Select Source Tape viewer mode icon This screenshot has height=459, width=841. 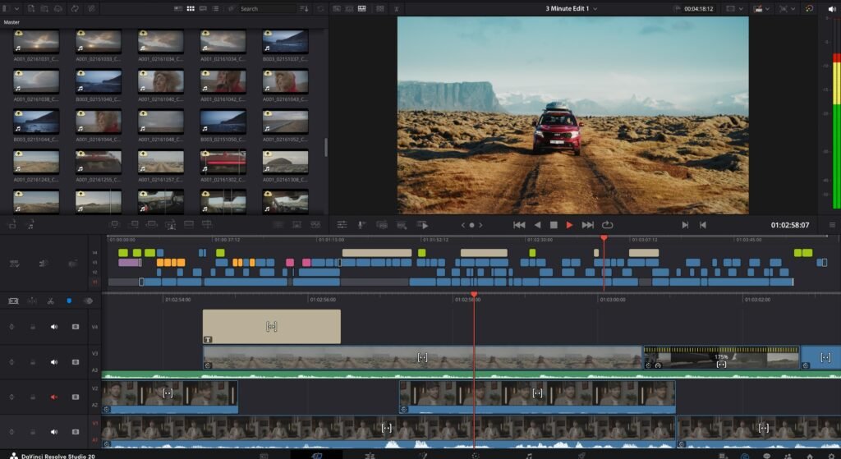(349, 8)
